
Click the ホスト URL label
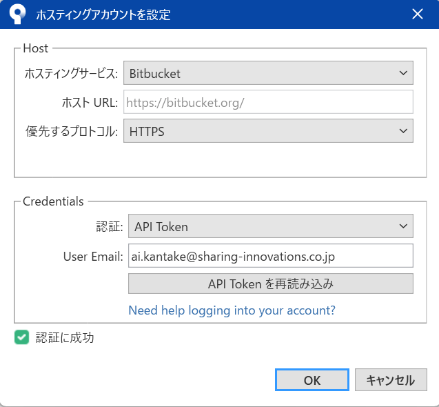pos(90,103)
